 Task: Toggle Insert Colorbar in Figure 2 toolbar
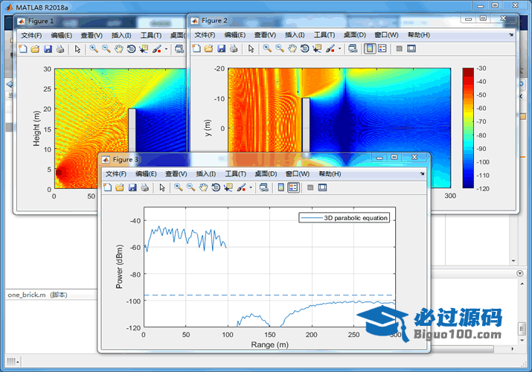(370, 48)
